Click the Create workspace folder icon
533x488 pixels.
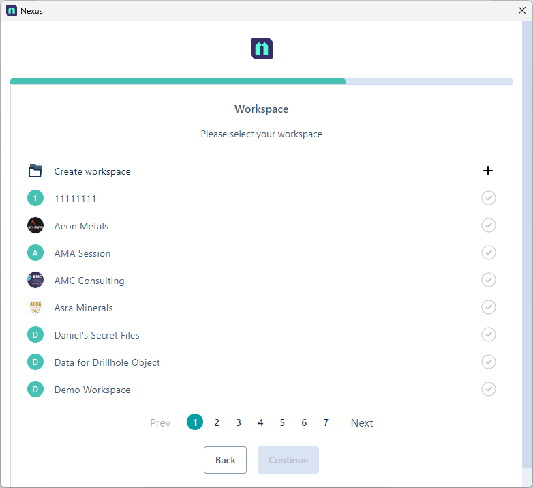click(x=35, y=171)
